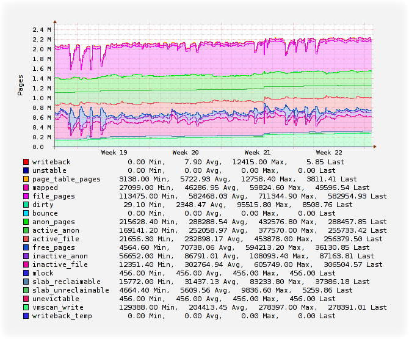Screen dimensions: 409x339
Task: Click the inactive_file legend swatch
Action: point(26,264)
